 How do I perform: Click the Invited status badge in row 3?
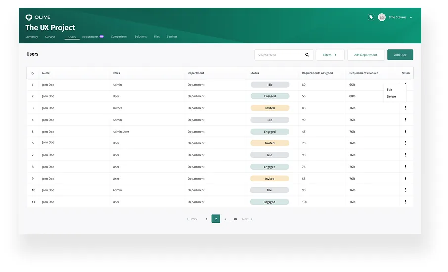pyautogui.click(x=270, y=108)
